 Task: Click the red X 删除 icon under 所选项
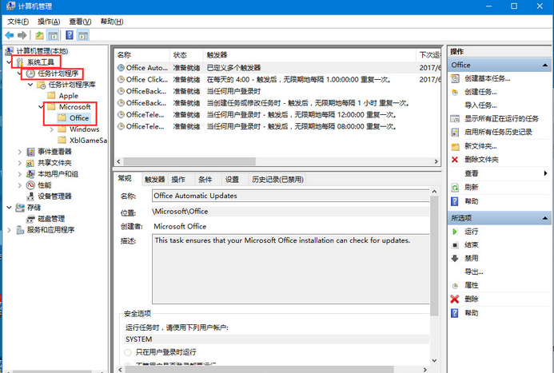click(x=455, y=300)
